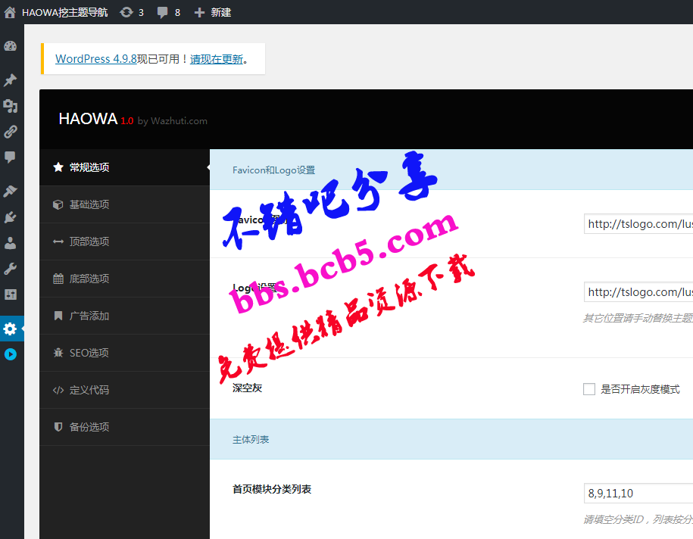Click the 主体列表 section header
Image resolution: width=693 pixels, height=539 pixels.
click(451, 439)
